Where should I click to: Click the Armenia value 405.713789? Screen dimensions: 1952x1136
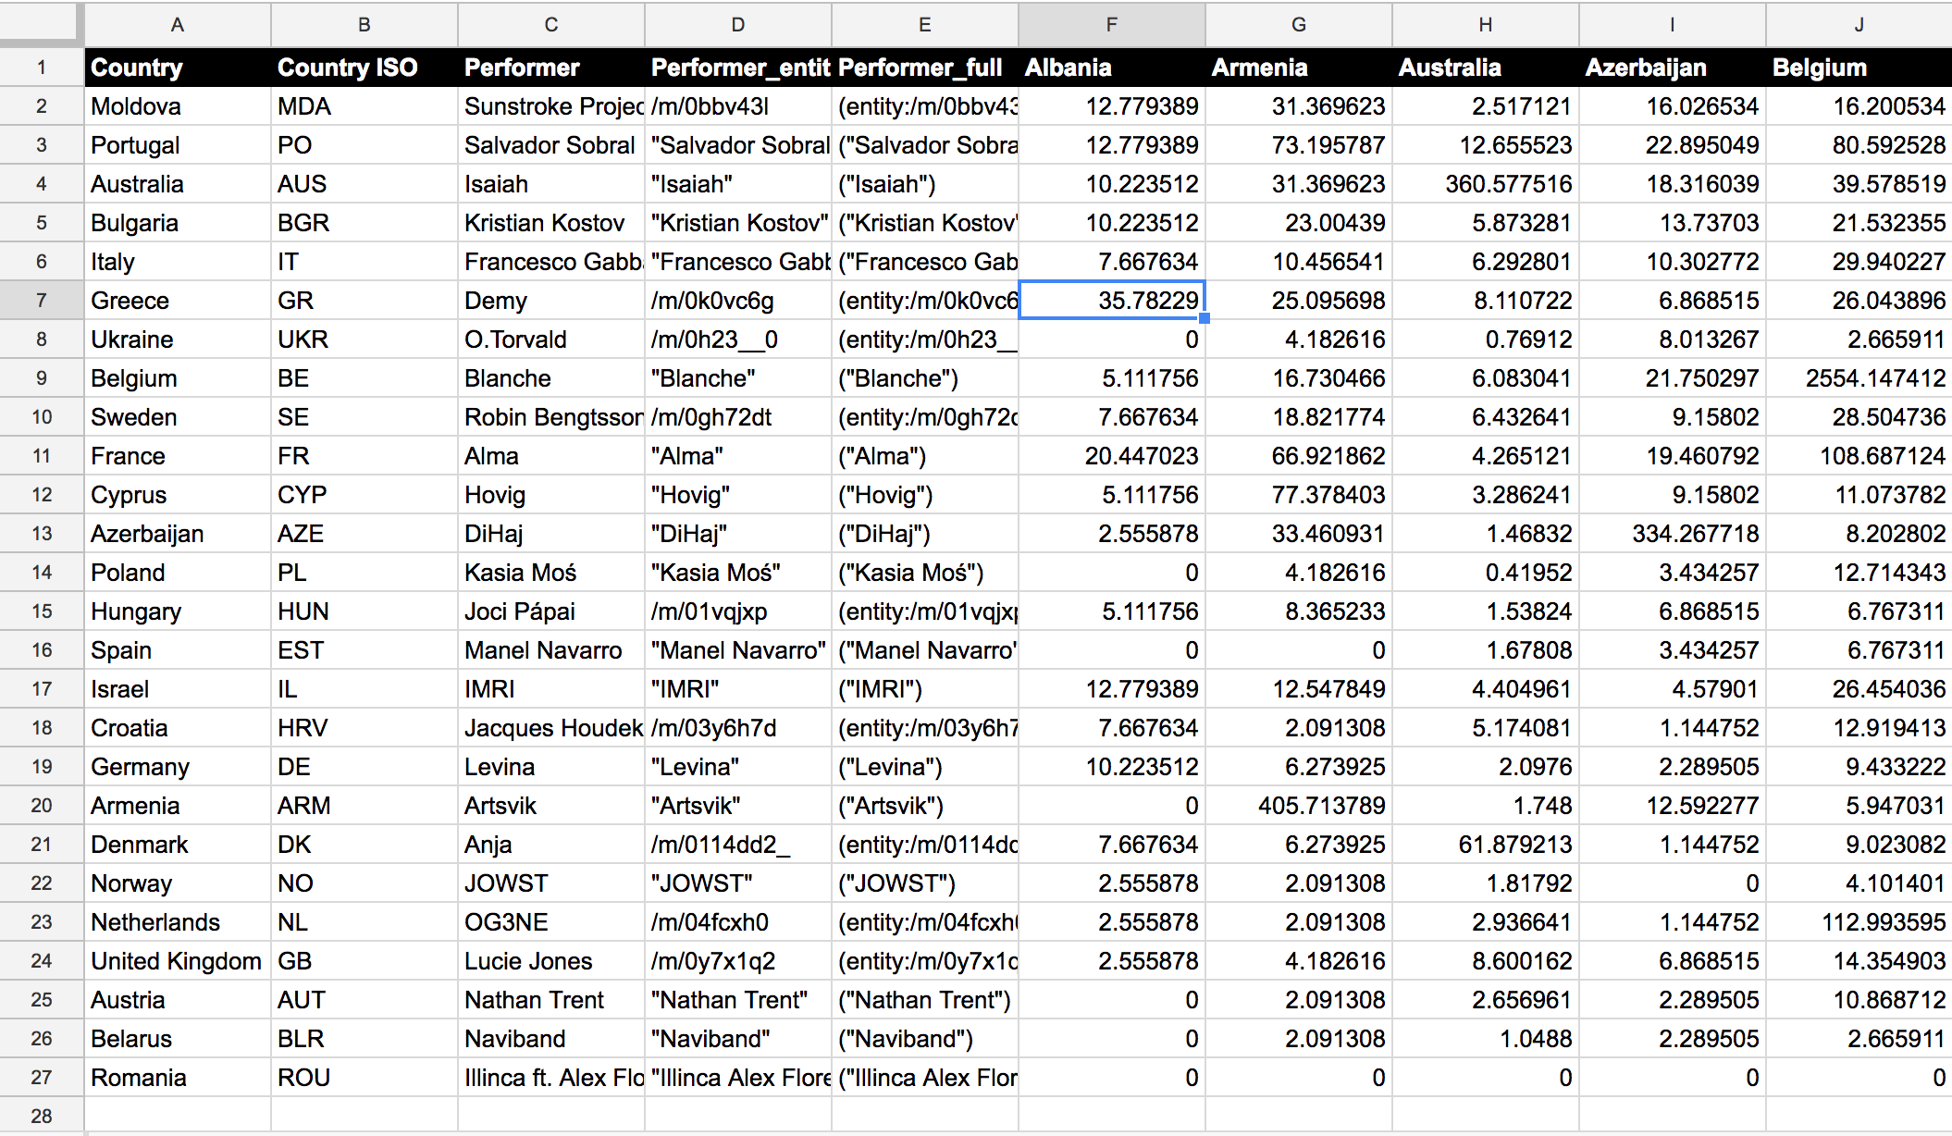point(1298,806)
